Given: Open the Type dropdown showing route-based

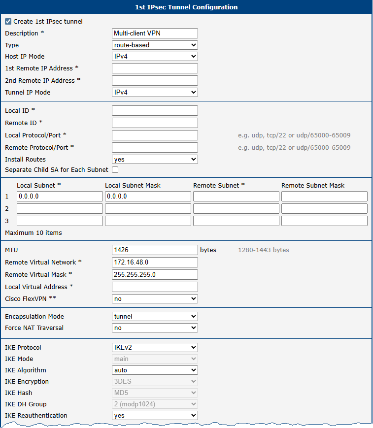Looking at the screenshot, I should pos(155,45).
